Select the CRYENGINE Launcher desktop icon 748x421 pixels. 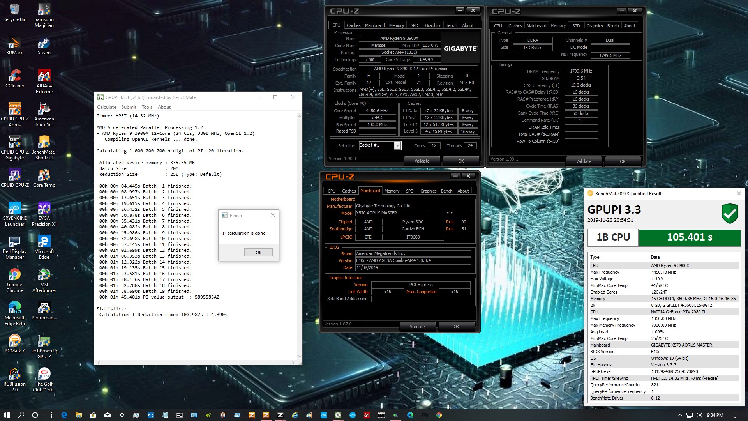point(15,214)
